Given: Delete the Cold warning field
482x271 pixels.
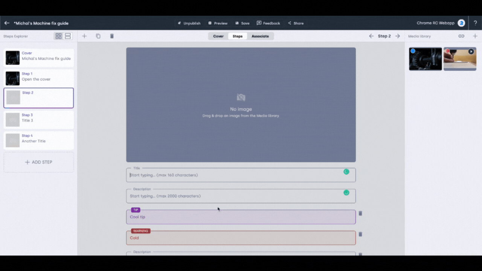Looking at the screenshot, I should [x=360, y=234].
